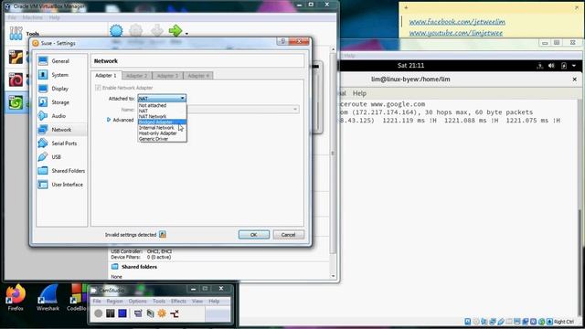
Task: Click Cancel in Suse Settings dialog
Action: tap(288, 235)
